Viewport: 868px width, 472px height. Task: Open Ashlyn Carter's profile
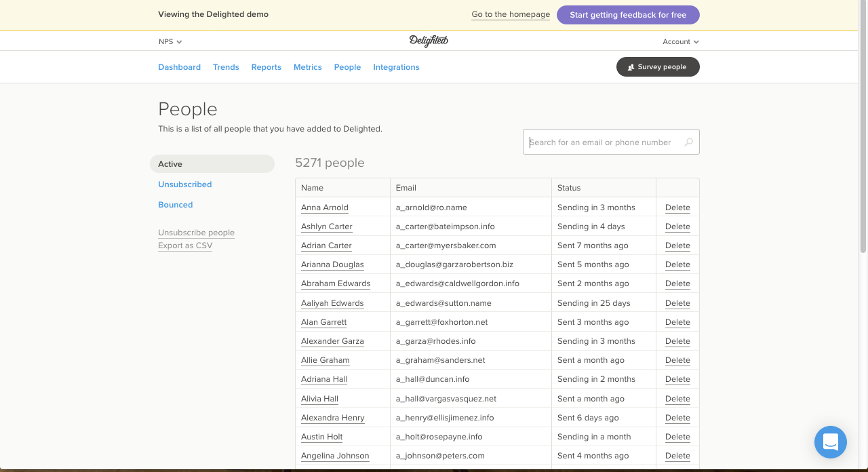point(327,227)
